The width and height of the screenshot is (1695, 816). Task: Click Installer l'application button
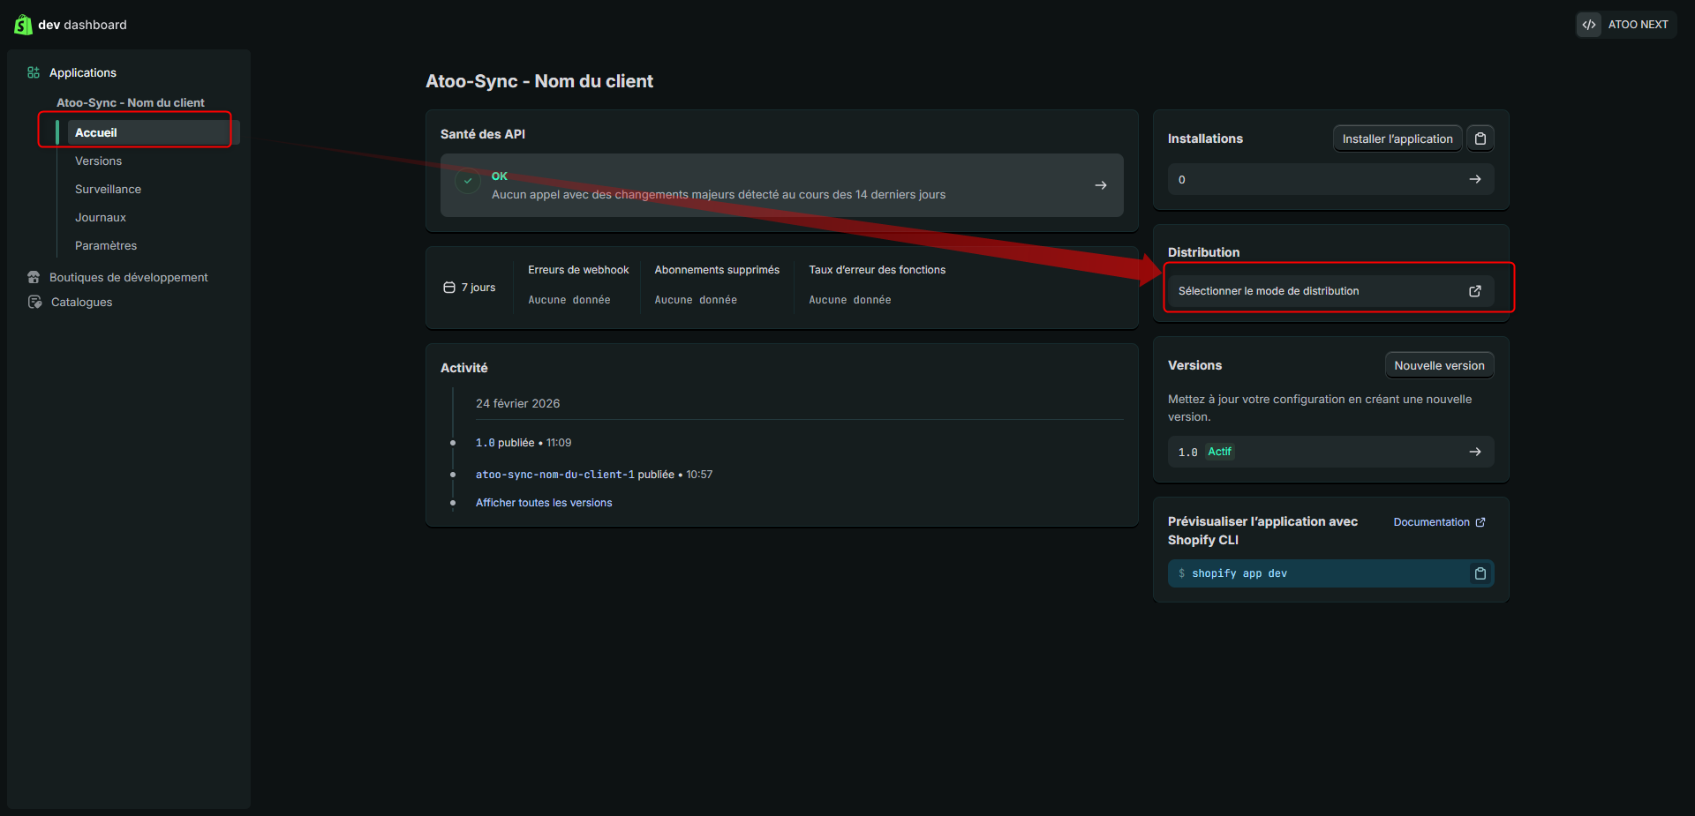(1397, 138)
